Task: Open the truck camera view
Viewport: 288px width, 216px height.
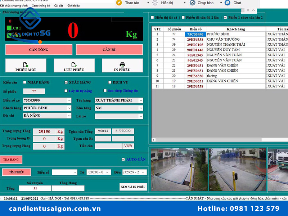Action: click(278, 170)
